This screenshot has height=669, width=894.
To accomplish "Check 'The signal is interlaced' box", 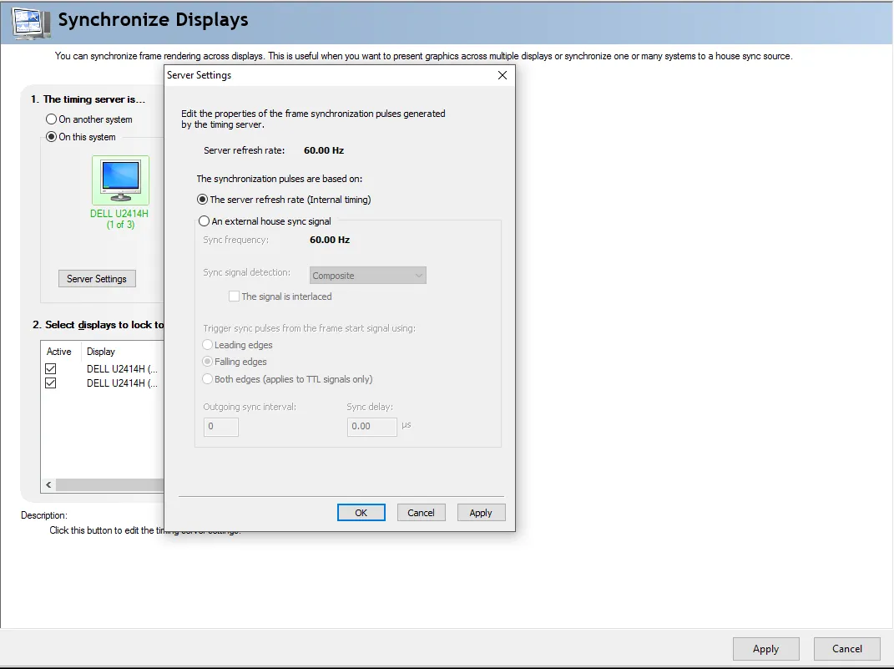I will 235,296.
